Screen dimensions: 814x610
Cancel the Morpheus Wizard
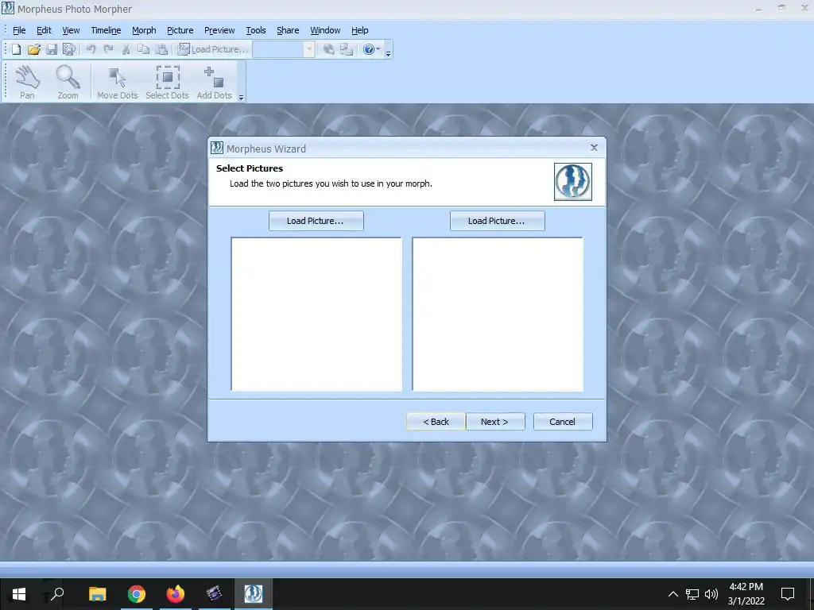coord(563,422)
